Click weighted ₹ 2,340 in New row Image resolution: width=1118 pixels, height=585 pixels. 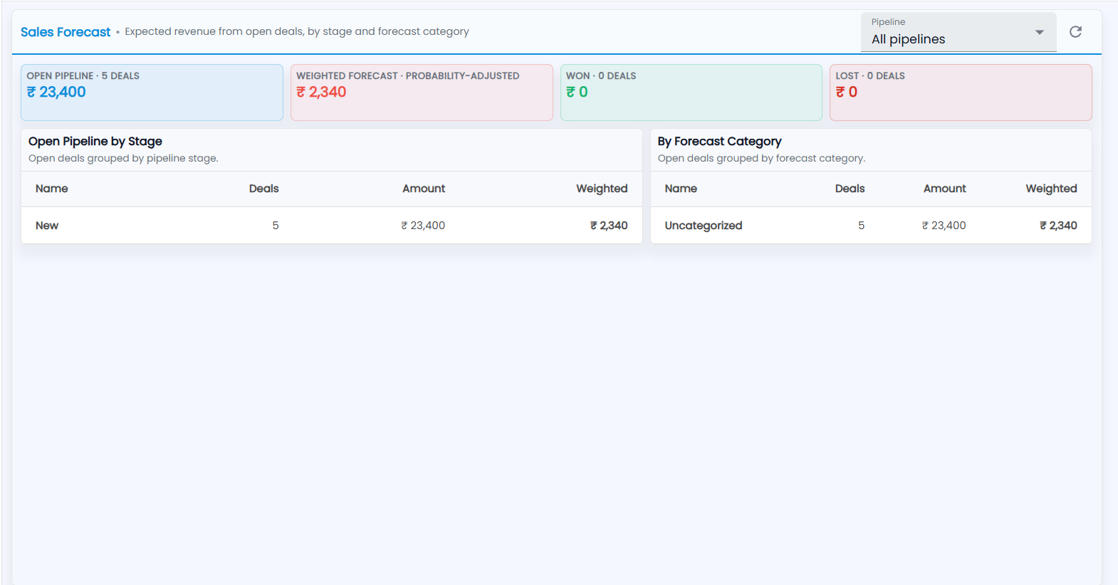click(x=609, y=226)
